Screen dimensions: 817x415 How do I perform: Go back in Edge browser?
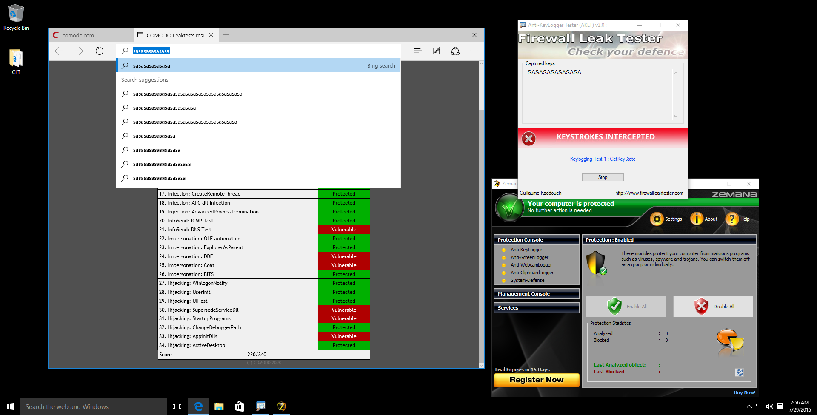[x=59, y=51]
